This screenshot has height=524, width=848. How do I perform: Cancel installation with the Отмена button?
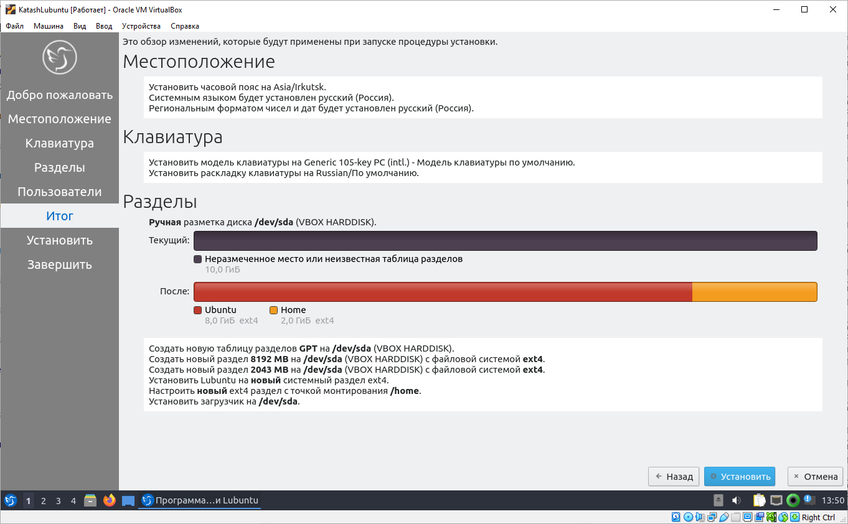815,477
